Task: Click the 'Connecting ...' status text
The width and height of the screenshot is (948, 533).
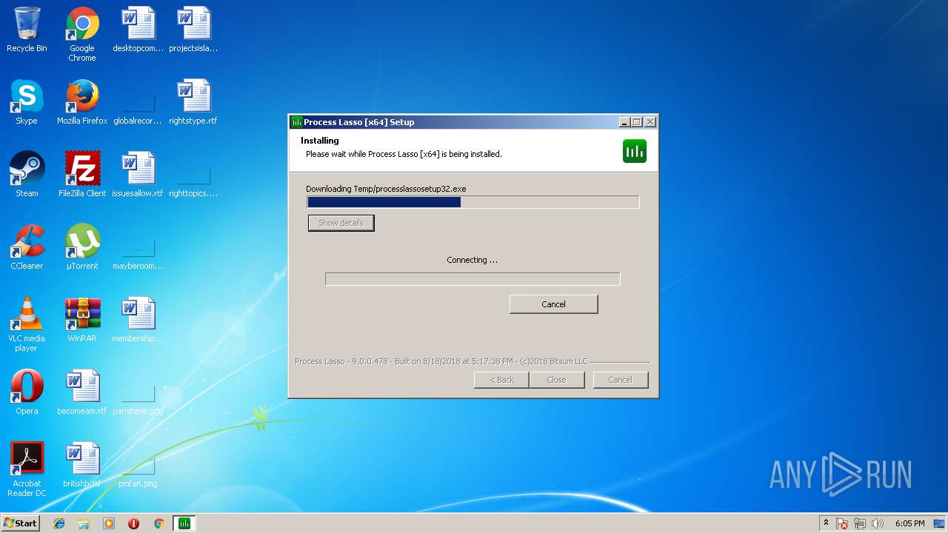Action: click(x=473, y=260)
